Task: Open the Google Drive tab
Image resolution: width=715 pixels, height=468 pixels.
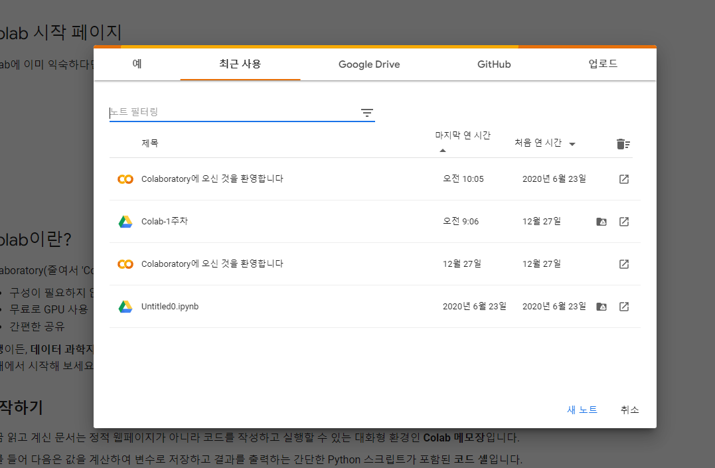Action: [369, 64]
